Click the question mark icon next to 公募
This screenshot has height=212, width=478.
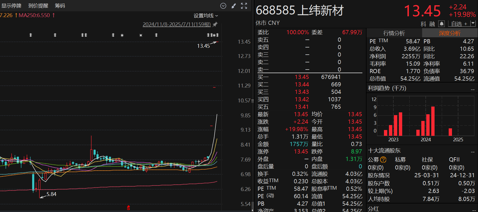click(x=383, y=160)
